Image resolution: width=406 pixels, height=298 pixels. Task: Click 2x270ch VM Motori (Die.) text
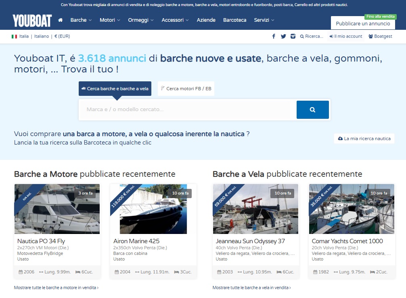pyautogui.click(x=43, y=248)
